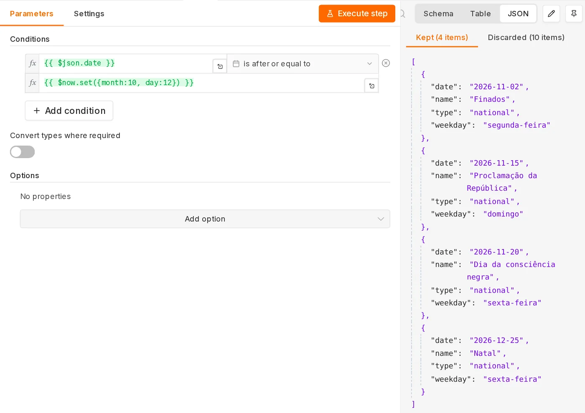Click the "No properties" text
The height and width of the screenshot is (413, 585).
point(46,196)
